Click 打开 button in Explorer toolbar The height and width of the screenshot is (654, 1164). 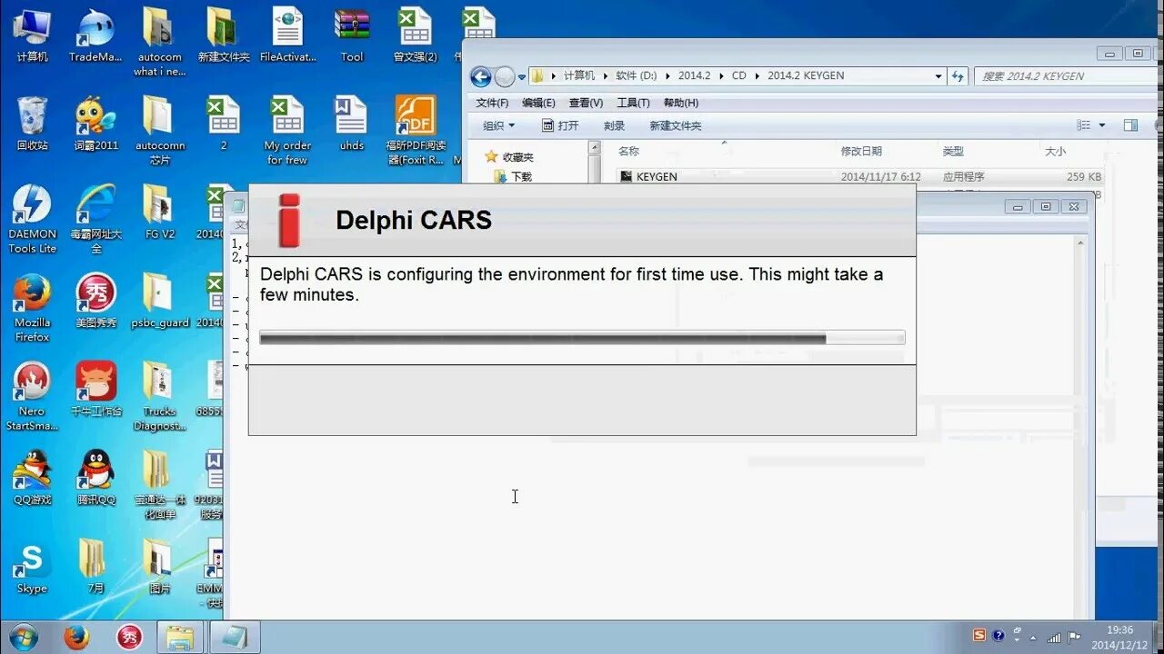point(560,125)
